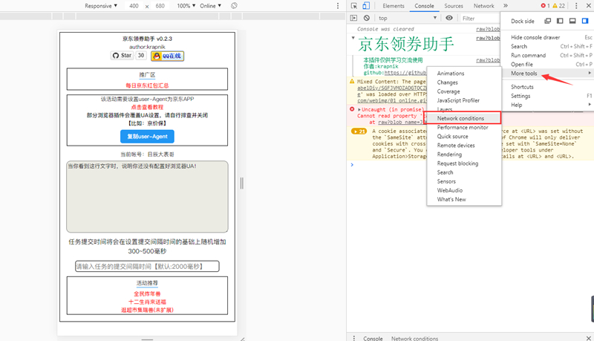Click the eye icon for live expression
This screenshot has width=594, height=341.
449,18
